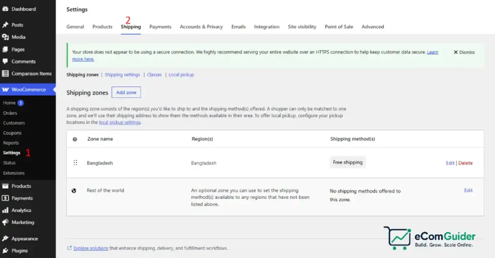495x258 pixels.
Task: Click the Products archive icon in sidebar
Action: click(x=5, y=186)
